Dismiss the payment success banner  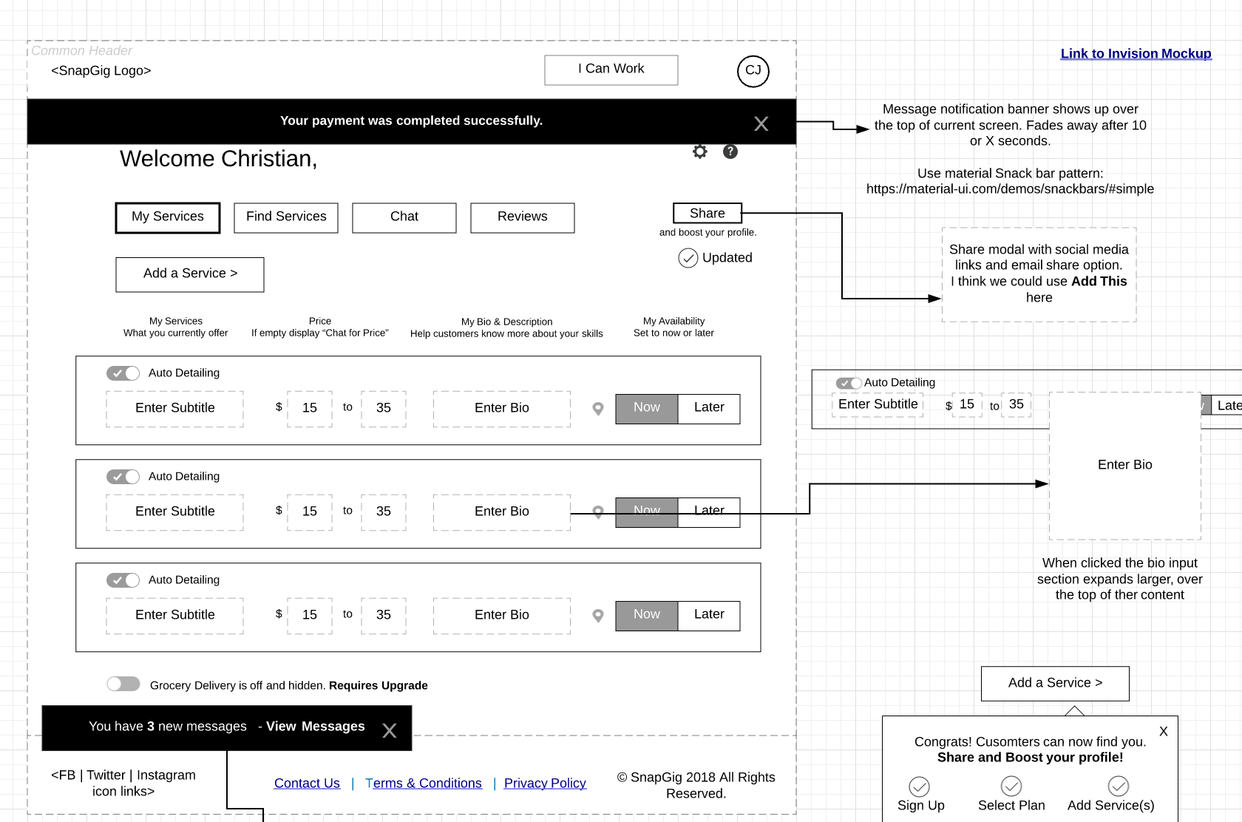point(761,123)
